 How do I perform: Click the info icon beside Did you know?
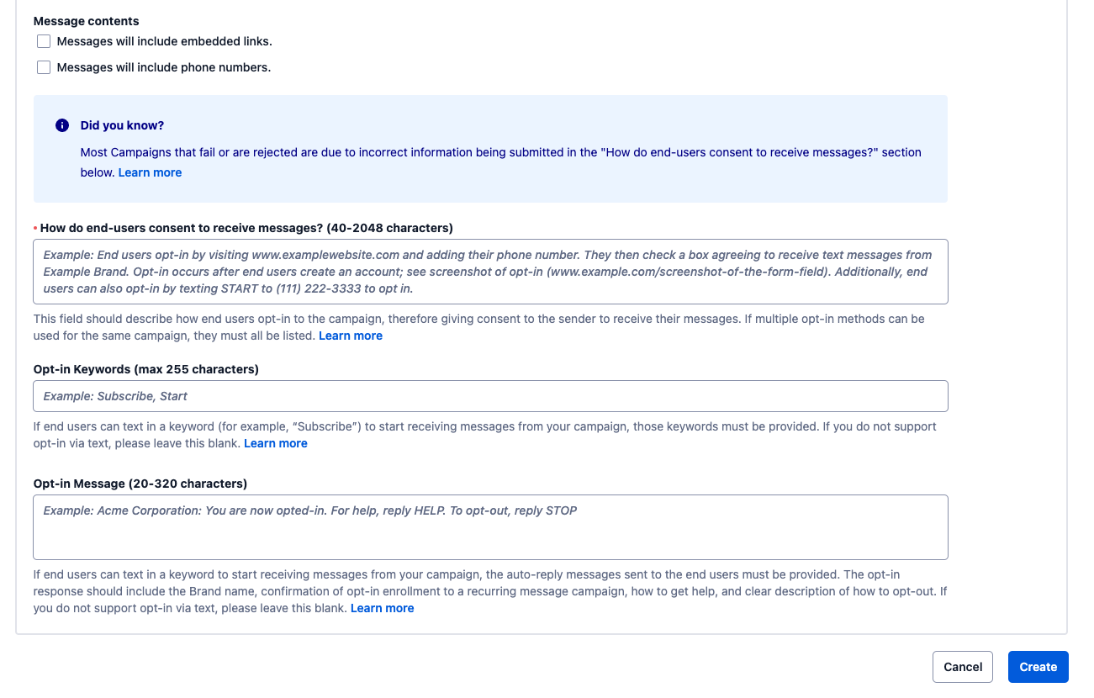(61, 125)
